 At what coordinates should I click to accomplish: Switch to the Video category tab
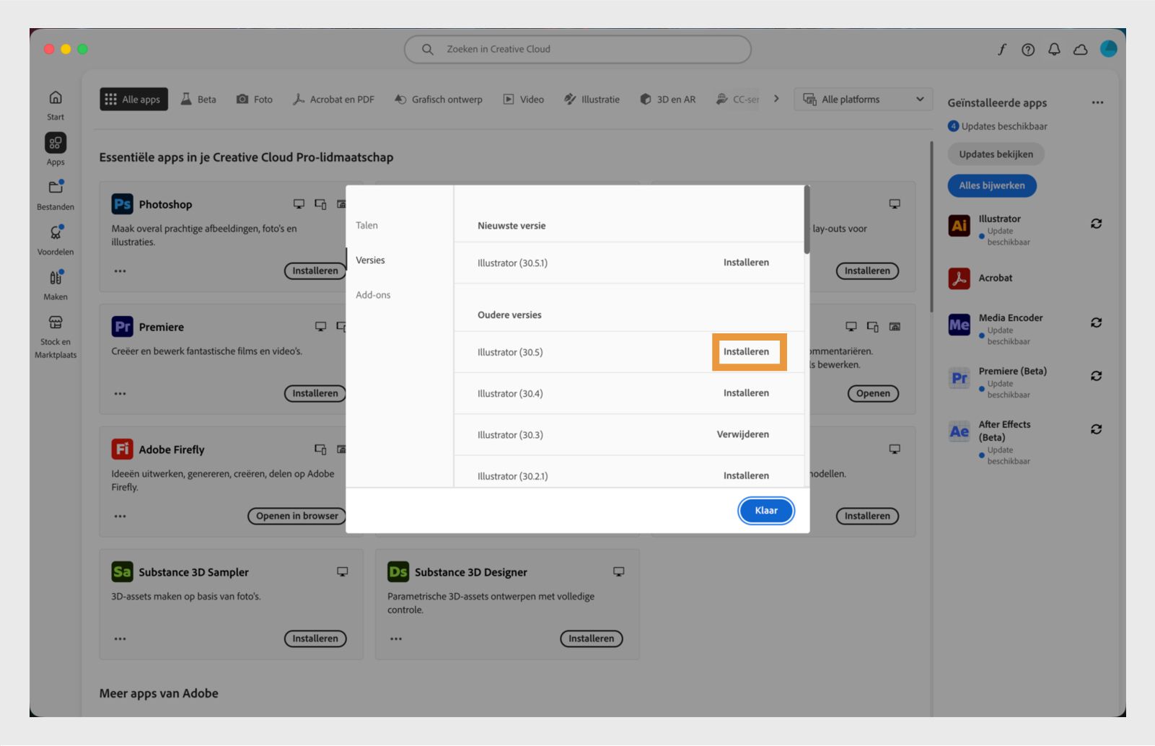point(524,100)
